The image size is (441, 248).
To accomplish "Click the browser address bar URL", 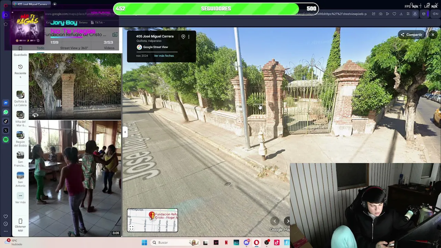I will pyautogui.click(x=207, y=14).
